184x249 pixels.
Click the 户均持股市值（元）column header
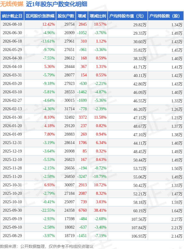tap(128, 16)
